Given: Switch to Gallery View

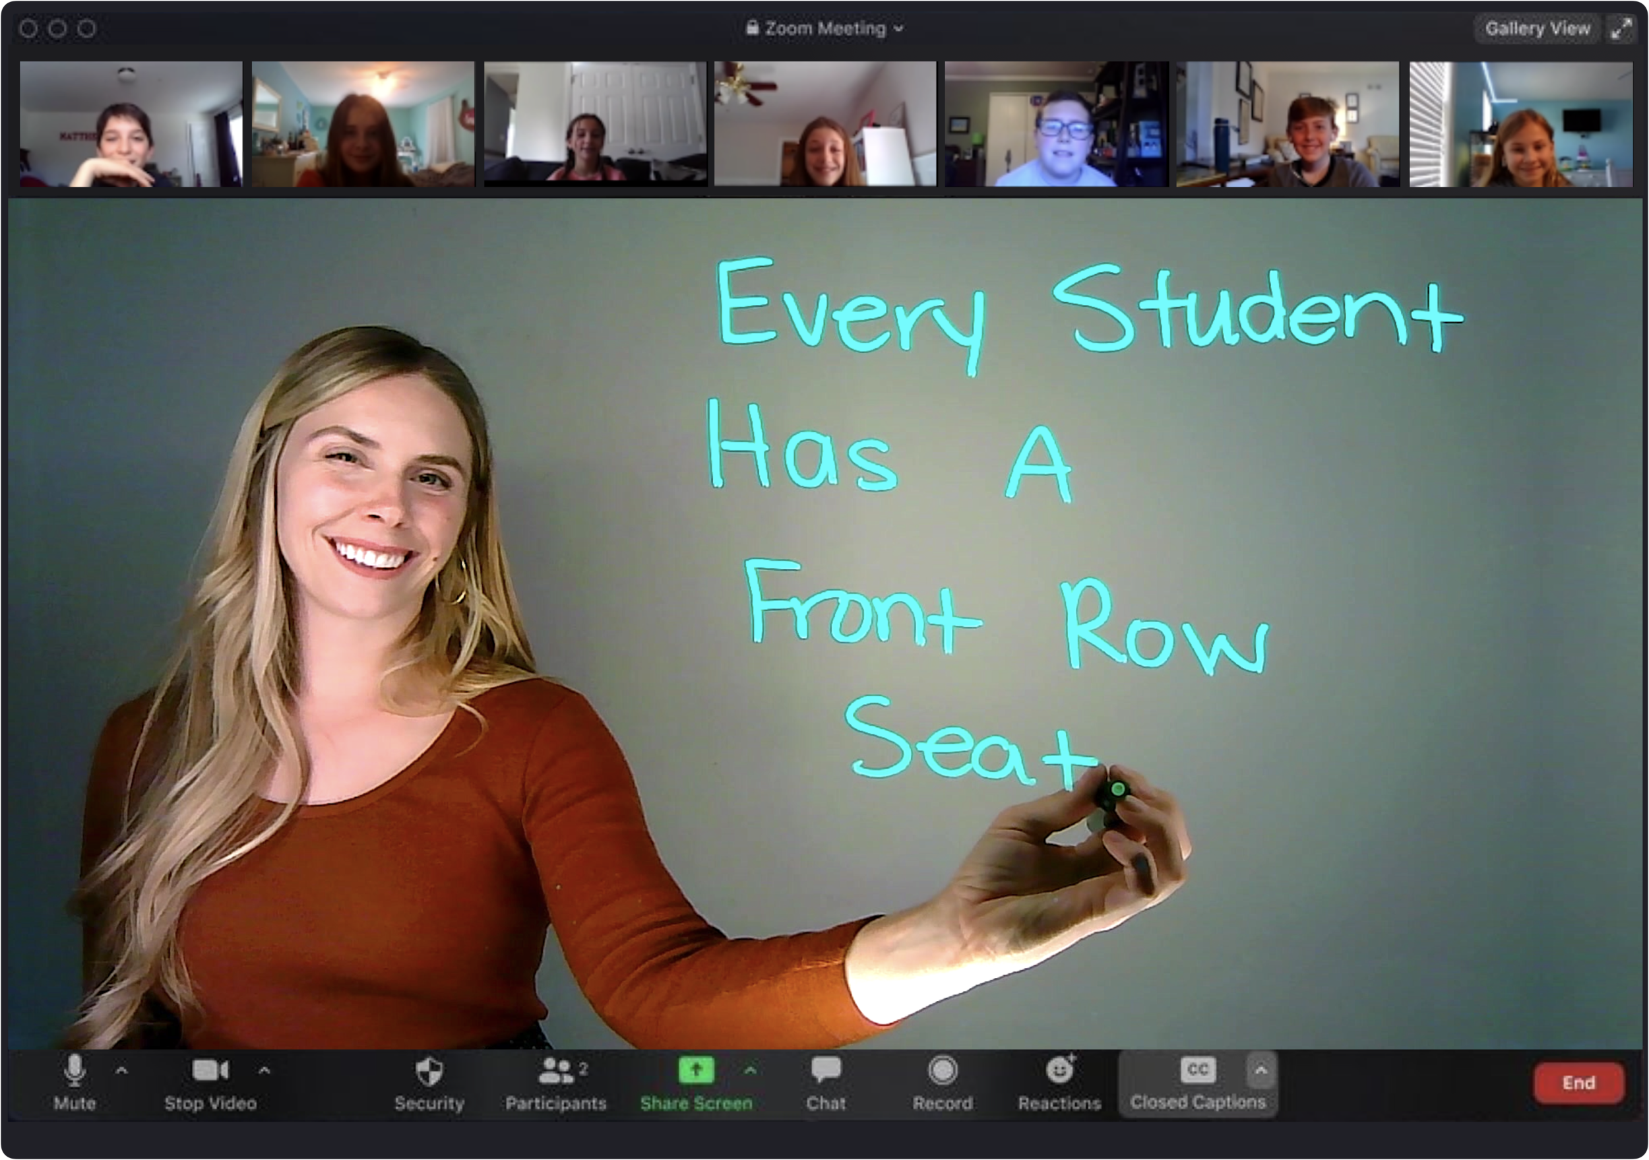Looking at the screenshot, I should [x=1535, y=28].
